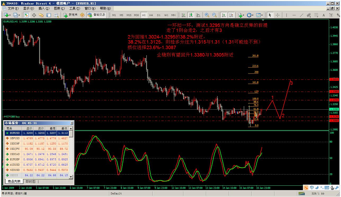Image resolution: width=341 pixels, height=197 pixels.
Task: Show the Data Window panel
Action: 34,15
